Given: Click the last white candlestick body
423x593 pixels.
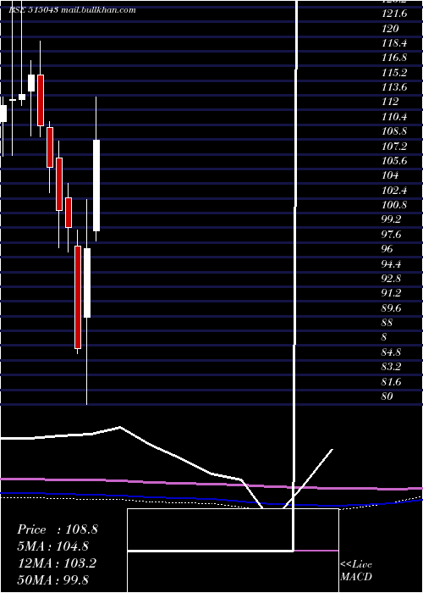Looking at the screenshot, I should tap(96, 186).
